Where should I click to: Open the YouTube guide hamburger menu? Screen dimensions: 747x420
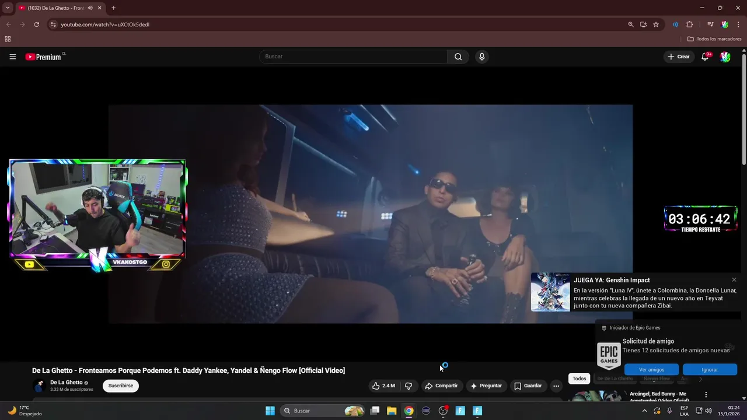click(12, 57)
